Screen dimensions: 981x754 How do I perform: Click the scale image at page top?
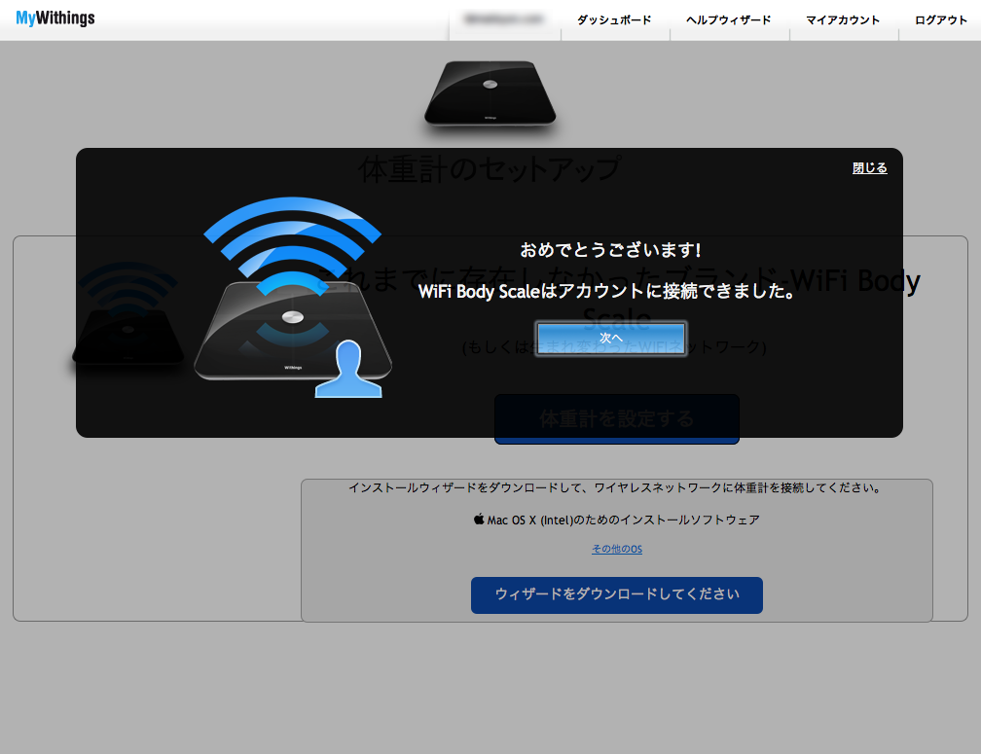[x=490, y=93]
